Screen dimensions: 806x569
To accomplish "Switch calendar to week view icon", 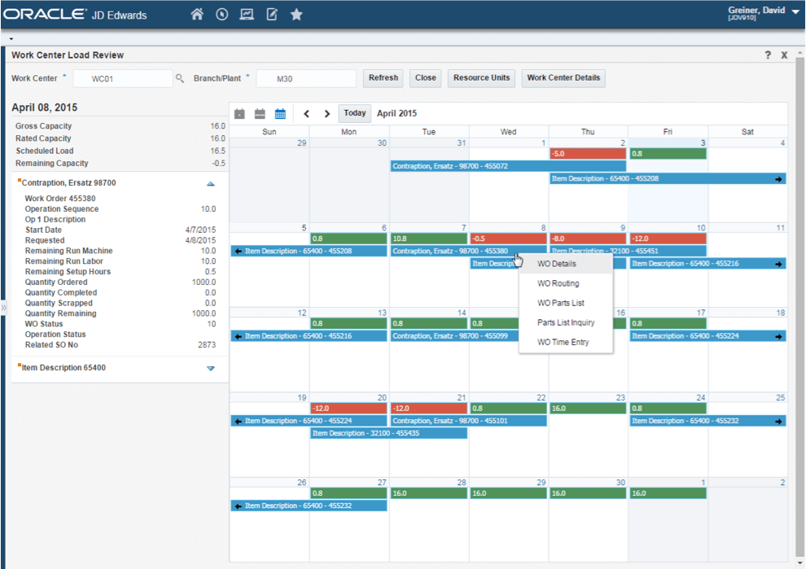I will click(260, 114).
